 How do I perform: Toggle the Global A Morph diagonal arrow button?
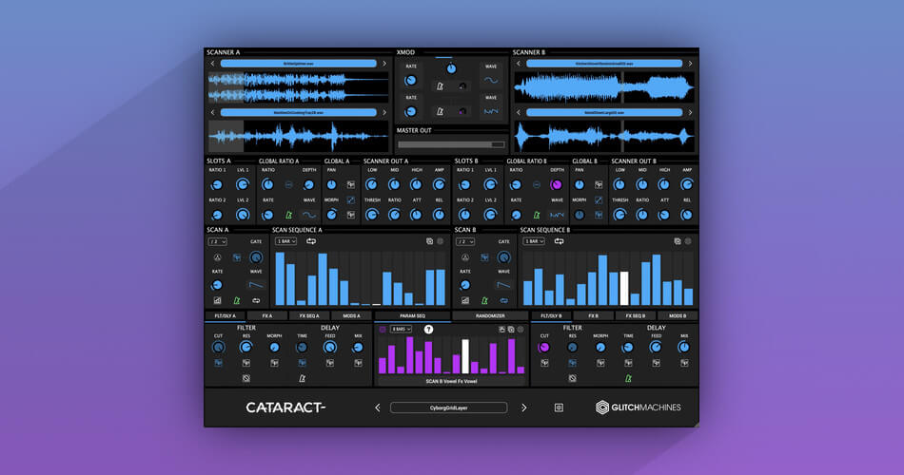350,199
